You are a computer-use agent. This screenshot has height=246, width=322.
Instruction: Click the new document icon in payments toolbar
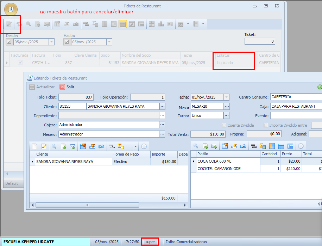pos(34,146)
